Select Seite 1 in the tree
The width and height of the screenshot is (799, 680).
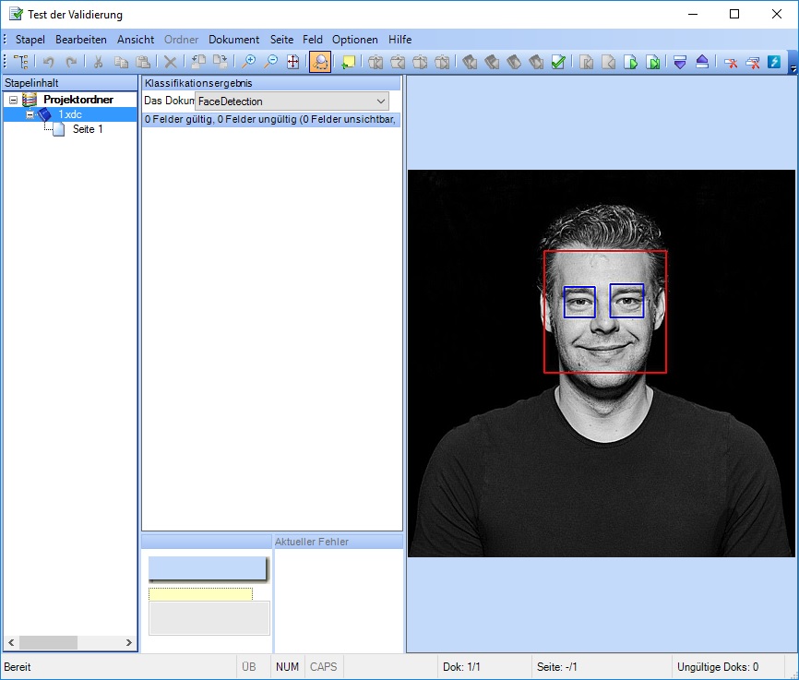(x=88, y=129)
